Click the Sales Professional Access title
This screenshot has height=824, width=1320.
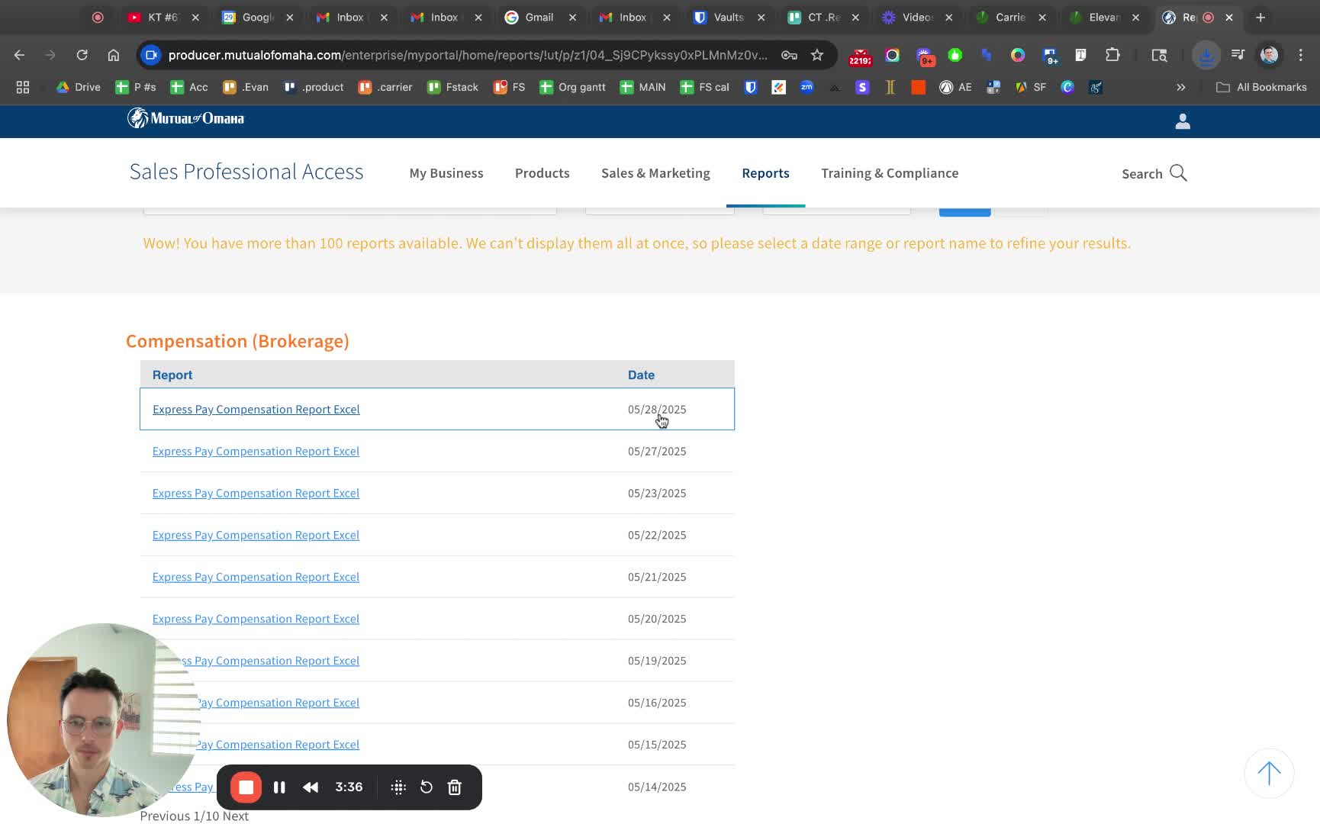point(246,172)
